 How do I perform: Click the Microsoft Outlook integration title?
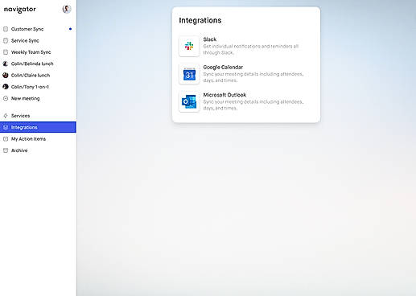tap(224, 95)
